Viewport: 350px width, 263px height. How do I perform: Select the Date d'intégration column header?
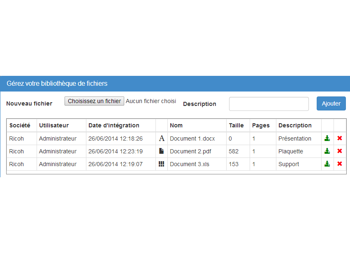coord(114,125)
